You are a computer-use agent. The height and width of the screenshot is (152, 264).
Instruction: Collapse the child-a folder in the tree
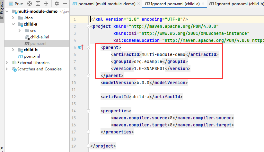point(13,24)
